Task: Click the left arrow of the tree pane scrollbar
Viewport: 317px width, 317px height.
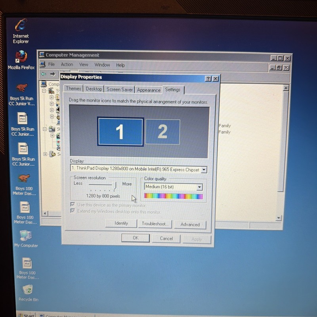Action: coord(45,213)
